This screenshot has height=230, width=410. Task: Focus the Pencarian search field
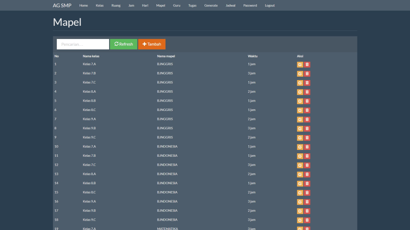83,44
